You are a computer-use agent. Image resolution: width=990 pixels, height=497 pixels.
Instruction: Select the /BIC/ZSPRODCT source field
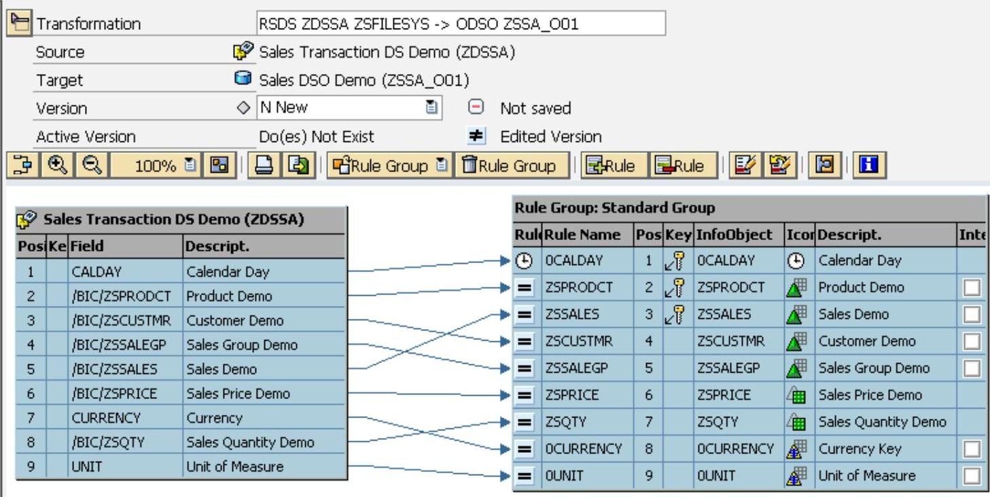(x=126, y=296)
